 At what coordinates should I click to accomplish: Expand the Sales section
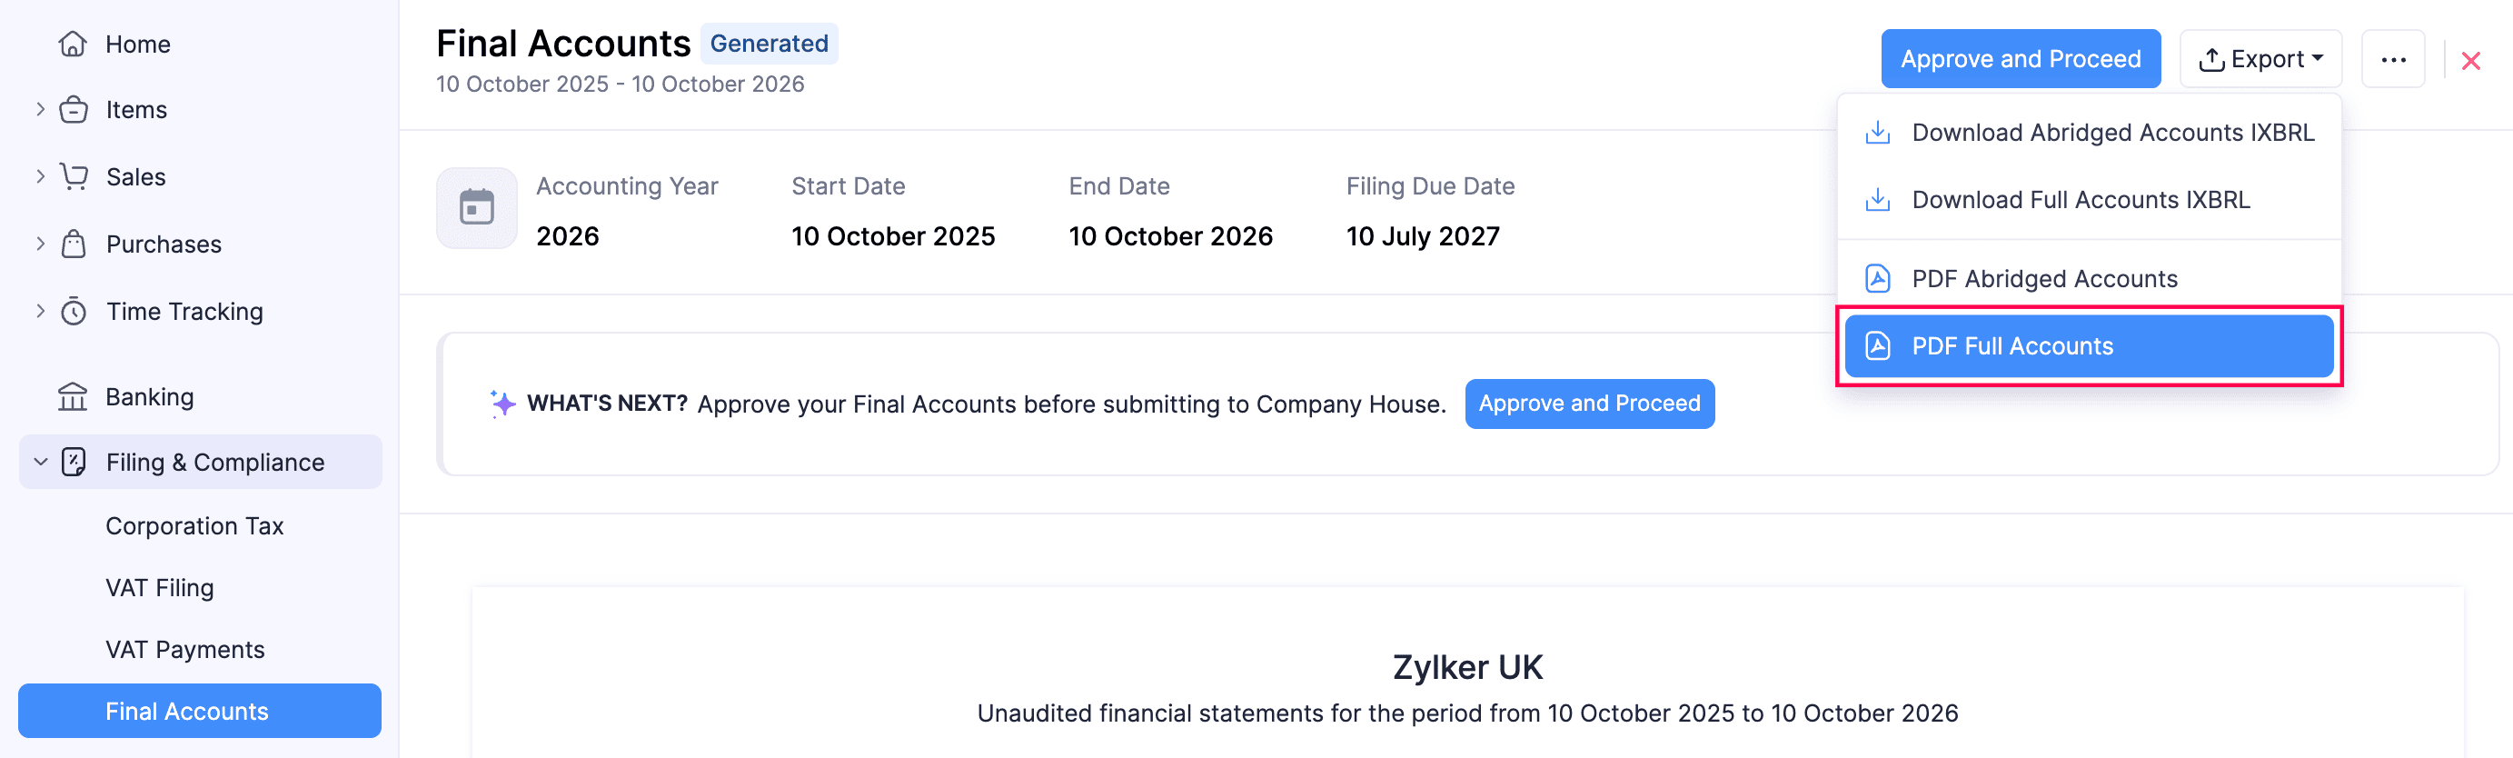(39, 176)
